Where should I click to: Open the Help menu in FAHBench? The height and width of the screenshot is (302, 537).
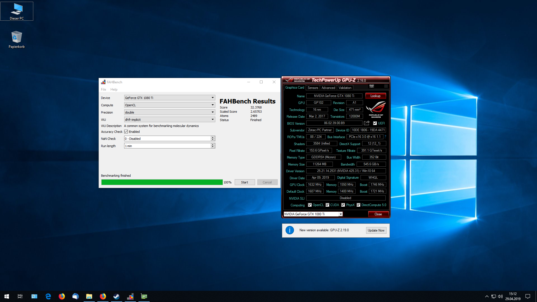pyautogui.click(x=114, y=89)
